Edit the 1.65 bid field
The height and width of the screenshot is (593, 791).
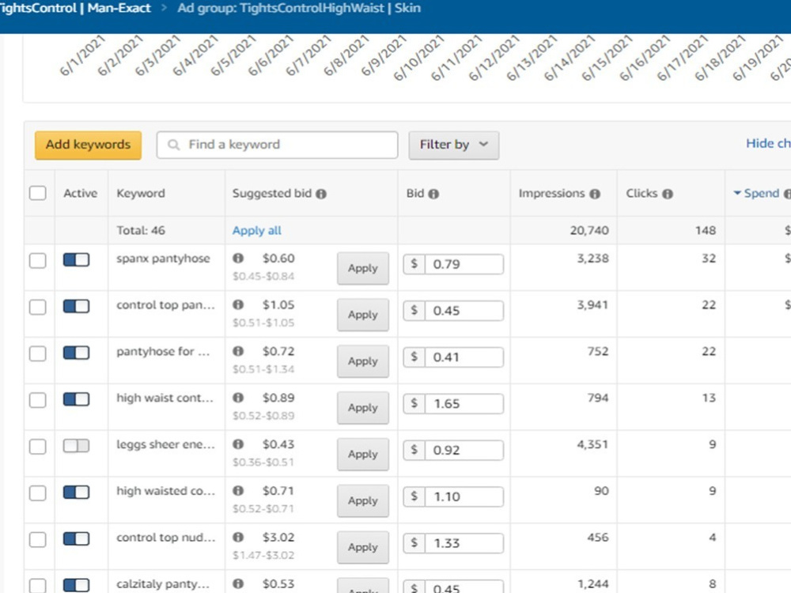pyautogui.click(x=464, y=403)
